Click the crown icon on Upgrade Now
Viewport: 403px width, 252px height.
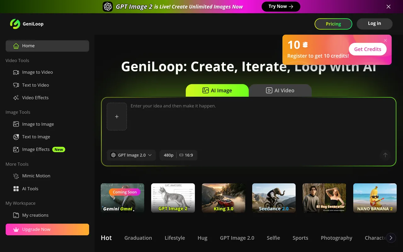16,230
